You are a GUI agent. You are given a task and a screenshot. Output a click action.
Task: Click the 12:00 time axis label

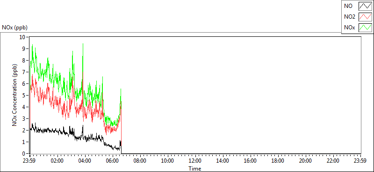(195, 160)
